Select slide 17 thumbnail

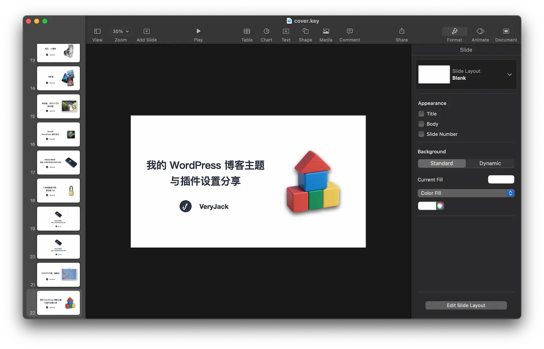coord(58,163)
